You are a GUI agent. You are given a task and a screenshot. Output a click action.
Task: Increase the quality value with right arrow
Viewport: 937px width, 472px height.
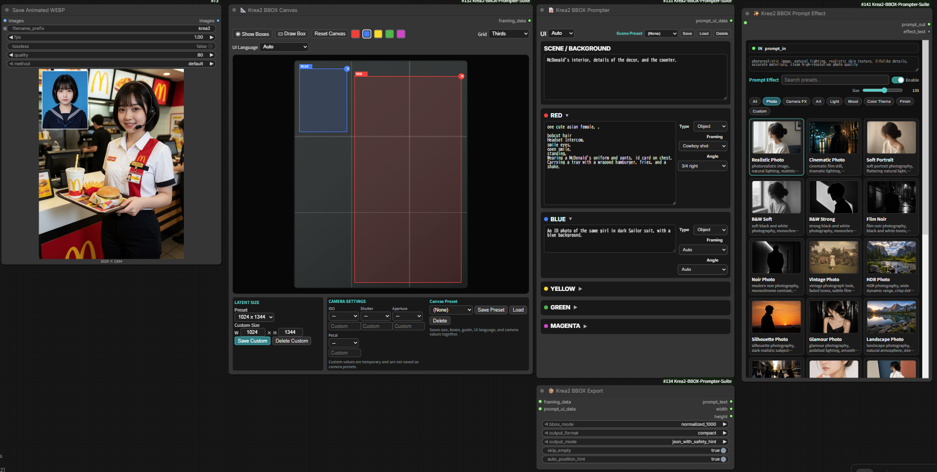pos(212,55)
